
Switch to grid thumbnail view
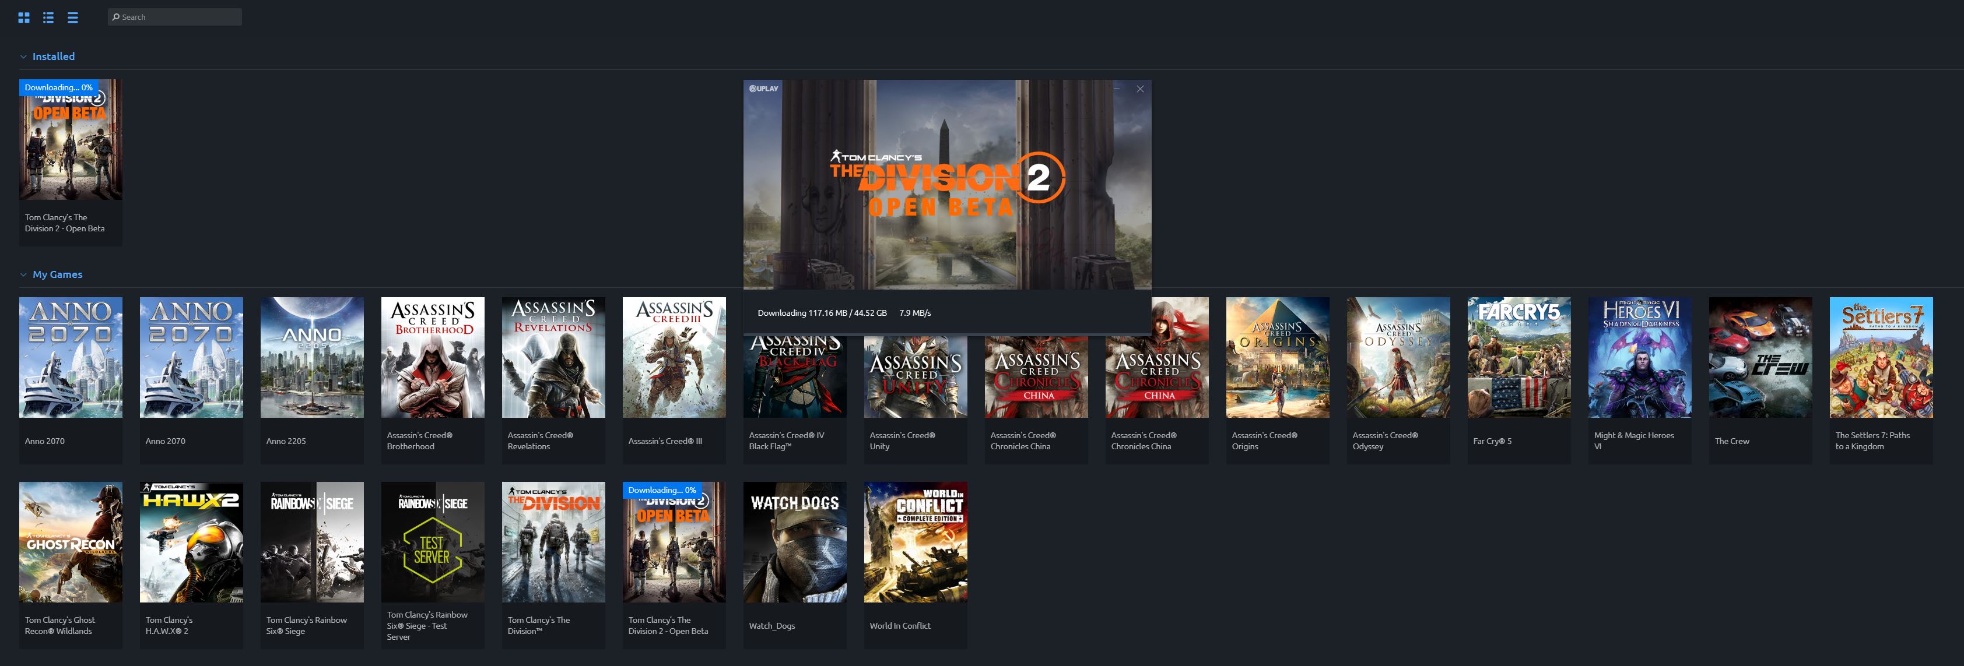click(24, 17)
